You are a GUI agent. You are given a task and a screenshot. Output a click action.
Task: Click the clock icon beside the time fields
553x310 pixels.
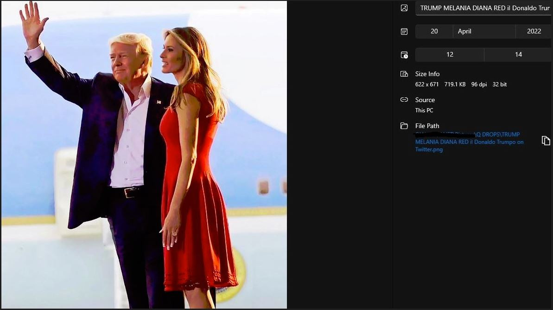(x=404, y=55)
